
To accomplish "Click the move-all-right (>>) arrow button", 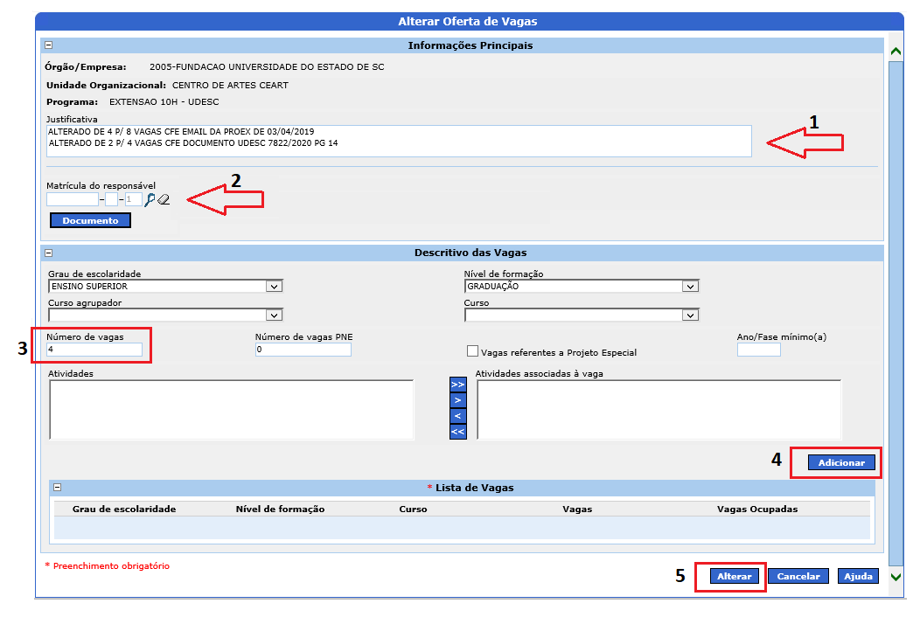I will click(x=457, y=385).
